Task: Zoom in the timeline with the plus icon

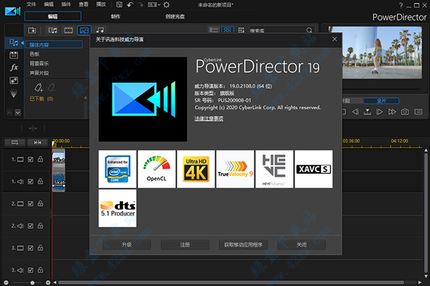Action: (48, 282)
